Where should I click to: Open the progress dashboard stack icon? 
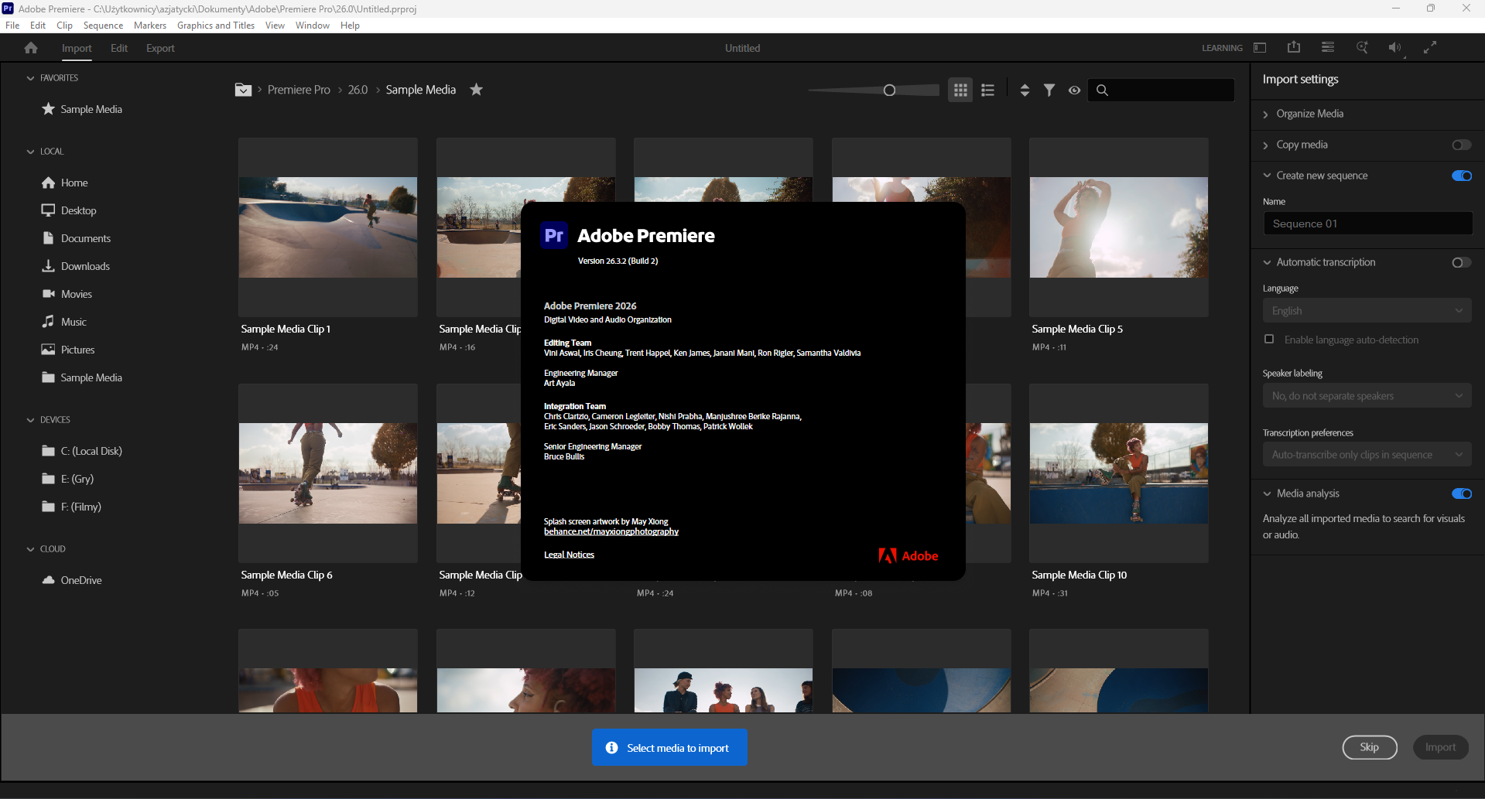tap(1328, 47)
